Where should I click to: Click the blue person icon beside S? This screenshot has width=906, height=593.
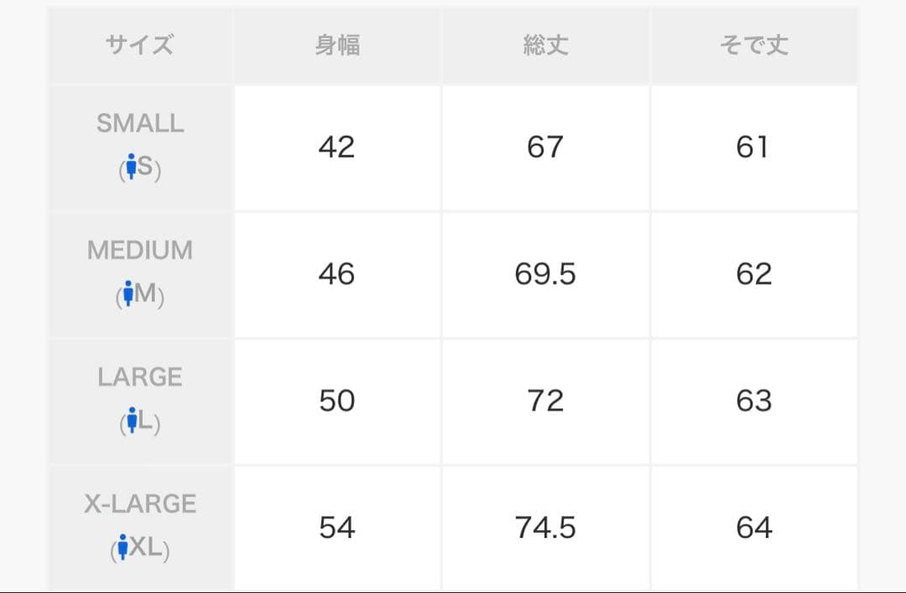tap(129, 168)
